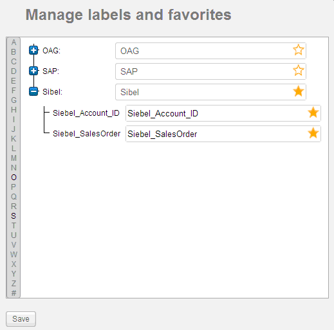Unfavorite the Sibel label star
Image resolution: width=334 pixels, height=330 pixels.
coord(298,91)
